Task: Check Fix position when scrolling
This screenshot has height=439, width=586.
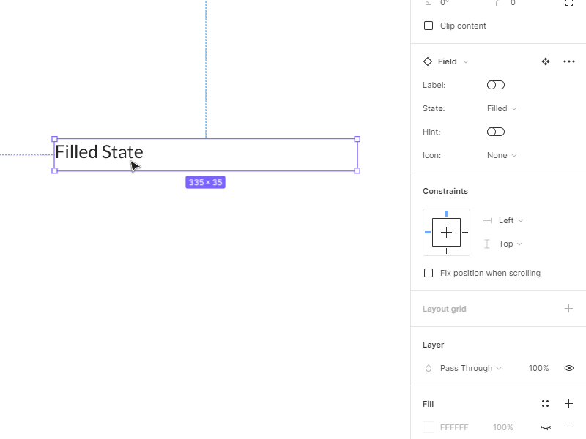Action: (429, 273)
